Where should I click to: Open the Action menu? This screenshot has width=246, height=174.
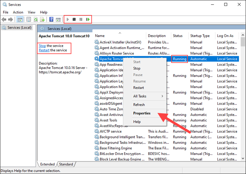click(18, 12)
